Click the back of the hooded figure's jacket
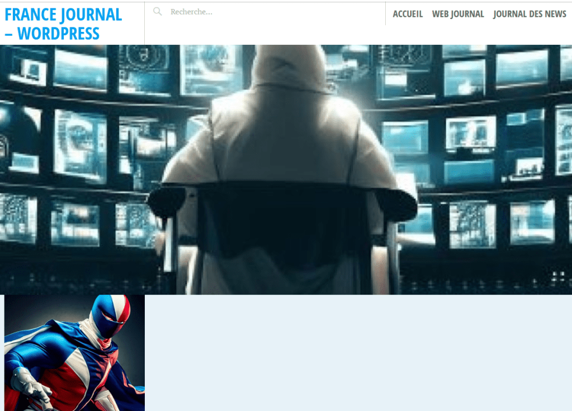Screen dimensions: 572x411 [285, 140]
